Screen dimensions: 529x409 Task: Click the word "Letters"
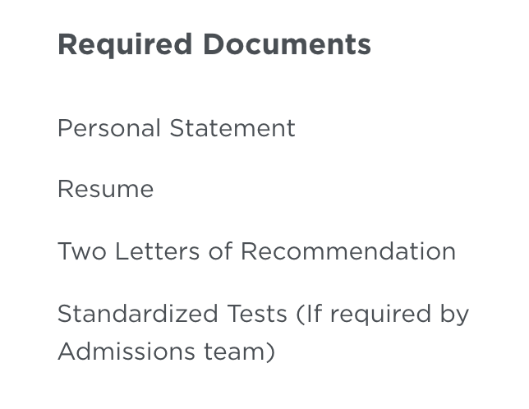[157, 251]
